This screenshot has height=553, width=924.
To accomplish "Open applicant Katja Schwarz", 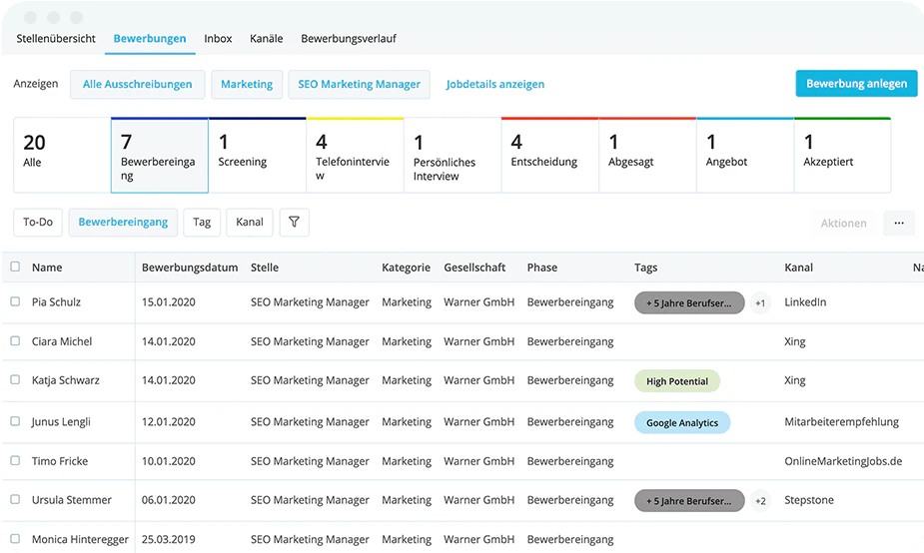I will 65,380.
